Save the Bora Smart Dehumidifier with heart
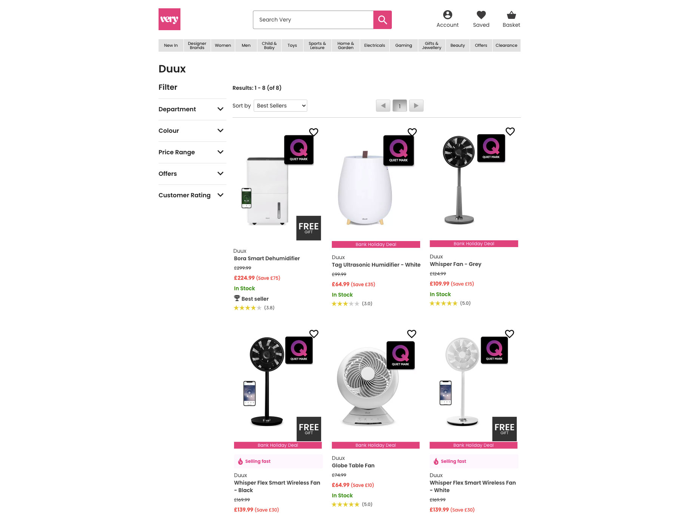Viewport: 681px width, 527px height. point(314,132)
